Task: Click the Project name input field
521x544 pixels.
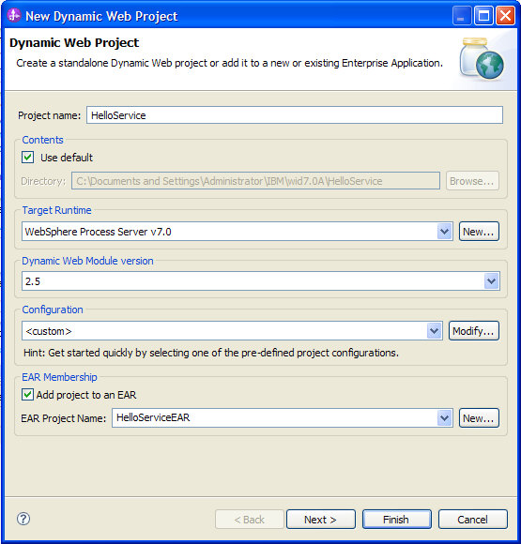Action: click(295, 115)
